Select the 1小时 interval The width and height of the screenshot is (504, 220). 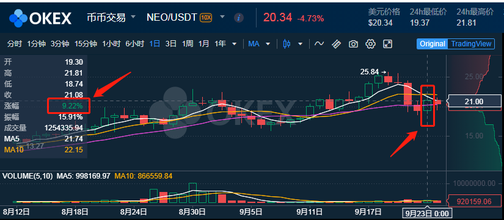tap(111, 44)
